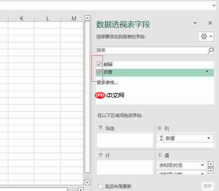Viewport: 219px width, 191px height.
Task: Click the values area scroll up arrow
Action: (211, 164)
